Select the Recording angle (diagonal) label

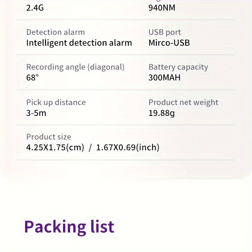[x=75, y=67]
